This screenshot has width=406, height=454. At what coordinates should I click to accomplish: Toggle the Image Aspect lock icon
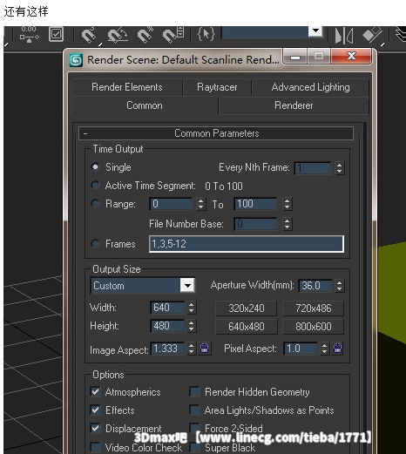(205, 348)
